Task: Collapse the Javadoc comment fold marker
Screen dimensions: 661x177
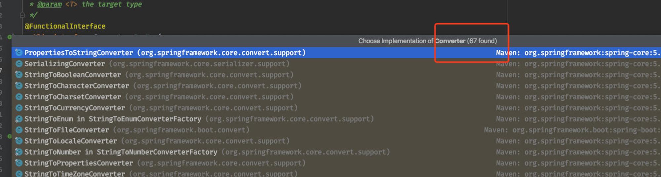Action: coord(22,15)
